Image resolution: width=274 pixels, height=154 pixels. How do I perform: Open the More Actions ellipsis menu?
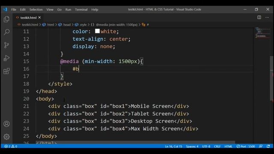click(267, 17)
